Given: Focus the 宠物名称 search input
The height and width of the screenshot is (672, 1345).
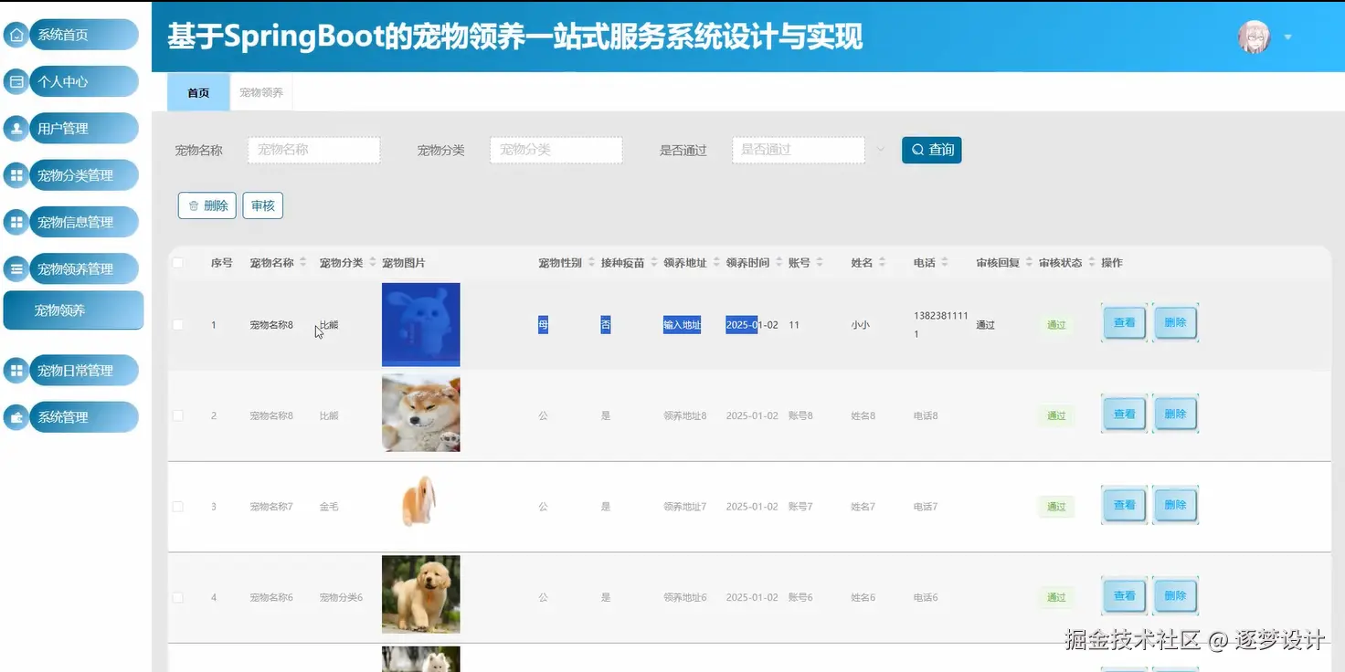Looking at the screenshot, I should [x=313, y=151].
